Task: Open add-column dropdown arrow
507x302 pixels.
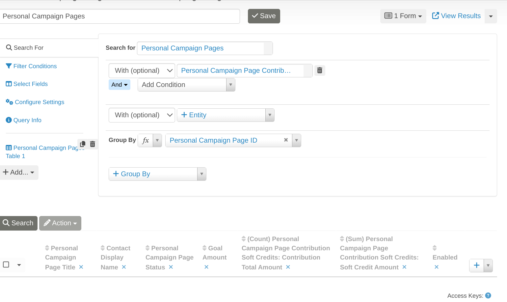Action: [x=488, y=265]
